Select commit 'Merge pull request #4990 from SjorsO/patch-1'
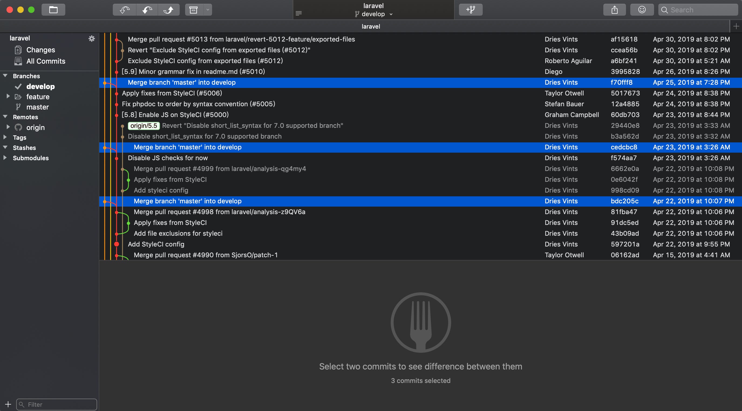The height and width of the screenshot is (411, 742). click(x=421, y=255)
